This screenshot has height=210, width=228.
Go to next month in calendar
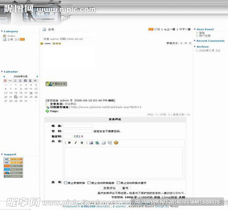point(37,76)
